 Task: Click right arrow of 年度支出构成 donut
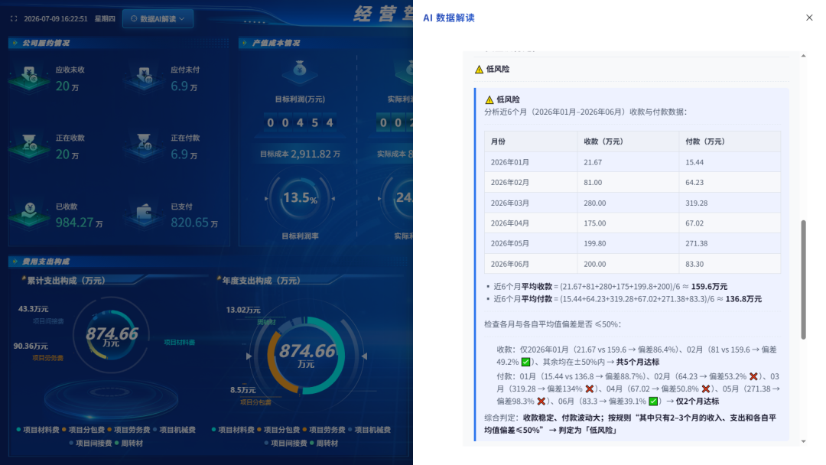(x=364, y=356)
